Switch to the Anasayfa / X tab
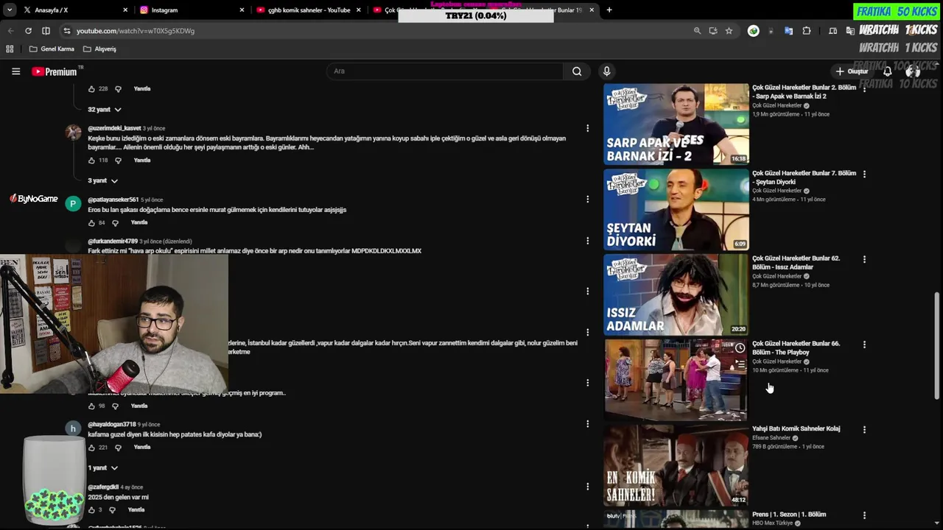943x530 pixels. pos(74,10)
